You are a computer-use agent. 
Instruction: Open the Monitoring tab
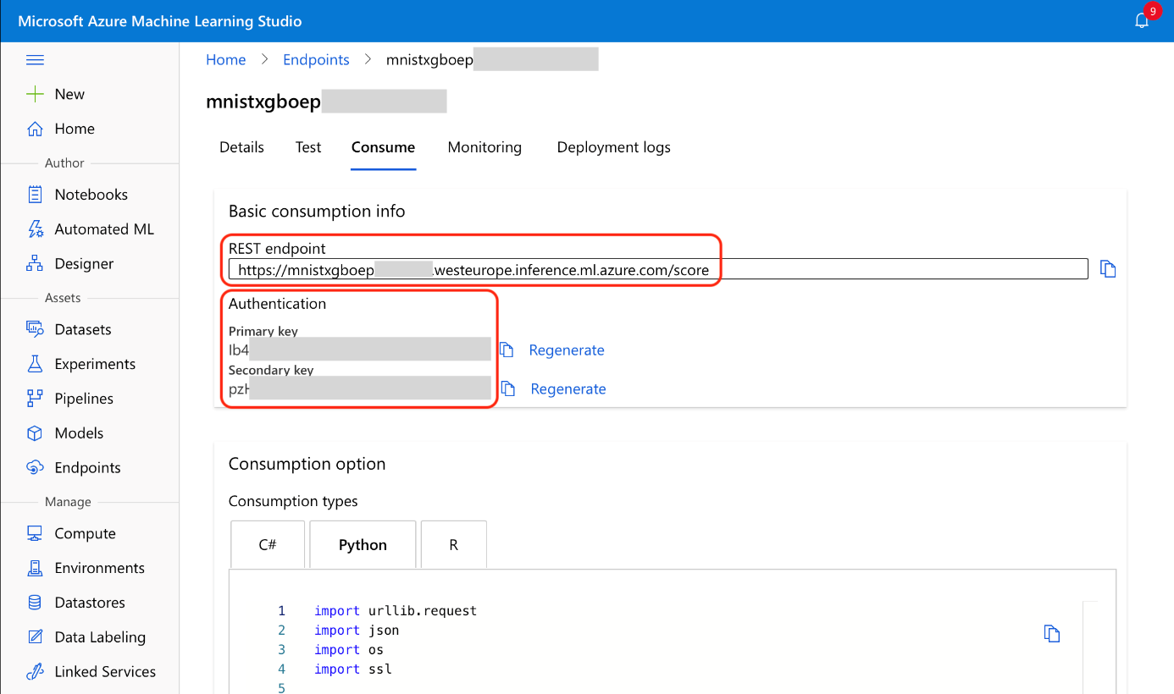485,147
